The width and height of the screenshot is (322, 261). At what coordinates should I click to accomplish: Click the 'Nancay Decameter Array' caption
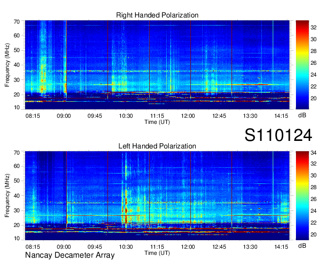tap(70, 255)
